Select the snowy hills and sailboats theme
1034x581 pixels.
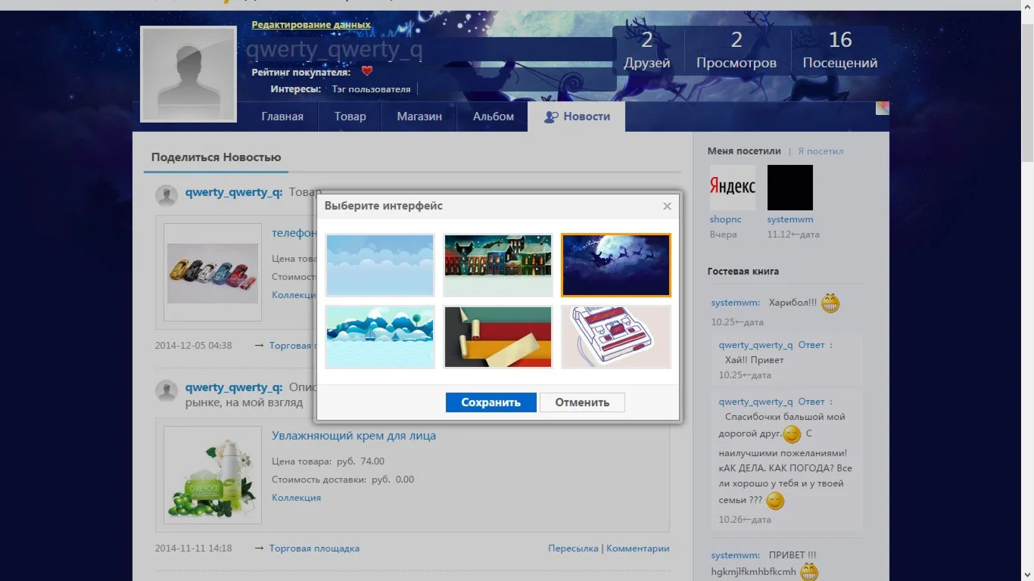coord(380,337)
